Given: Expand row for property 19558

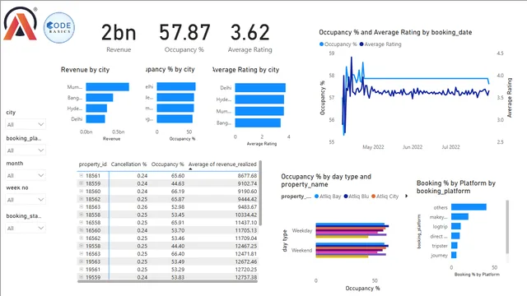Looking at the screenshot, I should 81,246.
